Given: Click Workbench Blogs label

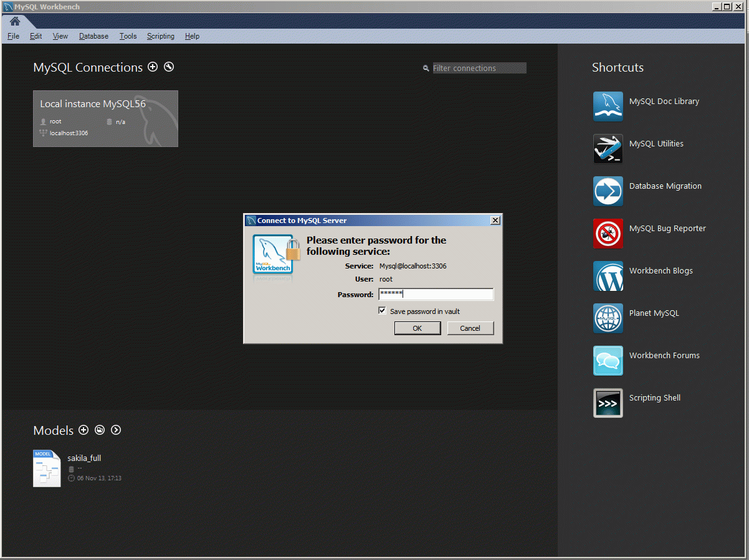Looking at the screenshot, I should [x=661, y=270].
